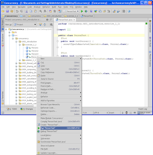Open the 'View as: Project' combo box
The width and height of the screenshot is (153, 155).
pyautogui.click(x=25, y=24)
